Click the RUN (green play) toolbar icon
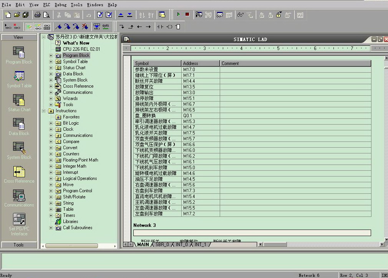Image resolution: width=388 pixels, height=278 pixels. [178, 15]
